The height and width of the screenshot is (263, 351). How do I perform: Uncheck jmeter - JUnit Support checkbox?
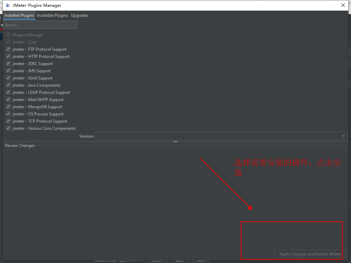pyautogui.click(x=8, y=78)
